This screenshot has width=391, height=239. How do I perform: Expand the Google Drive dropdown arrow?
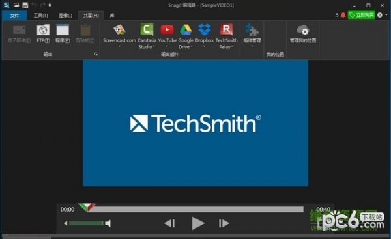[x=192, y=46]
